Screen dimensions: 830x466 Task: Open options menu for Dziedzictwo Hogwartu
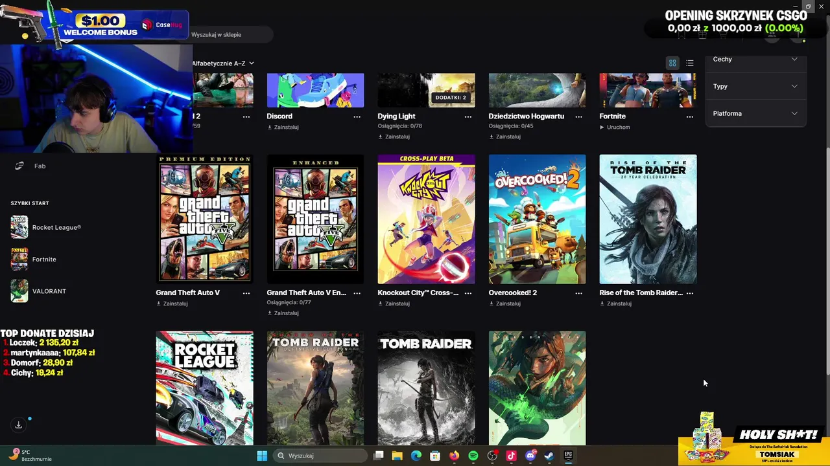pos(578,116)
